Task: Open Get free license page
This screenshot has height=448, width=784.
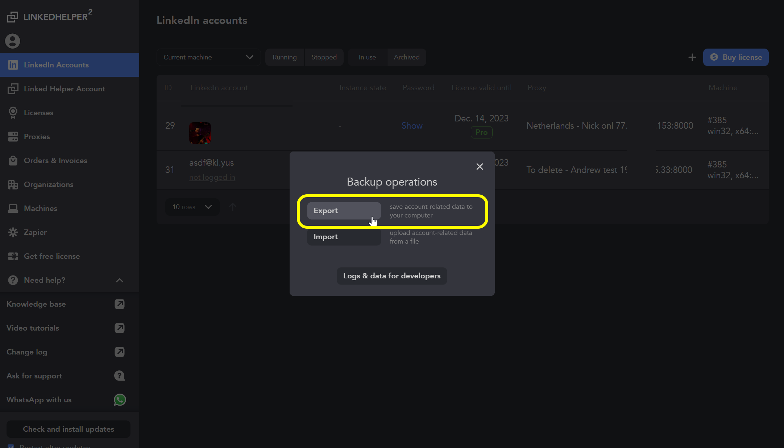Action: 70,256
